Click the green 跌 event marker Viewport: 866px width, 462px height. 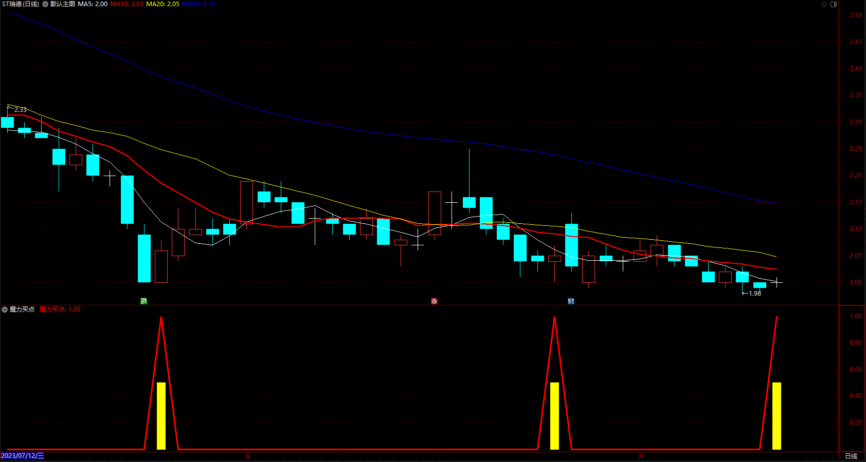tap(144, 301)
